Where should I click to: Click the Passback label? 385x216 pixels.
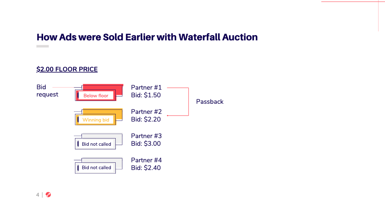click(x=210, y=102)
